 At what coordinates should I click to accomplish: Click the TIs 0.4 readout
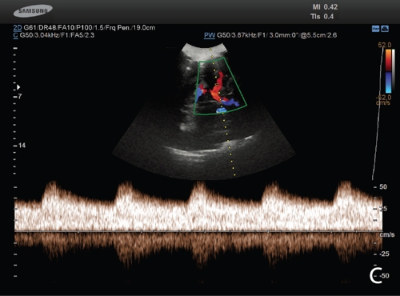coord(322,17)
